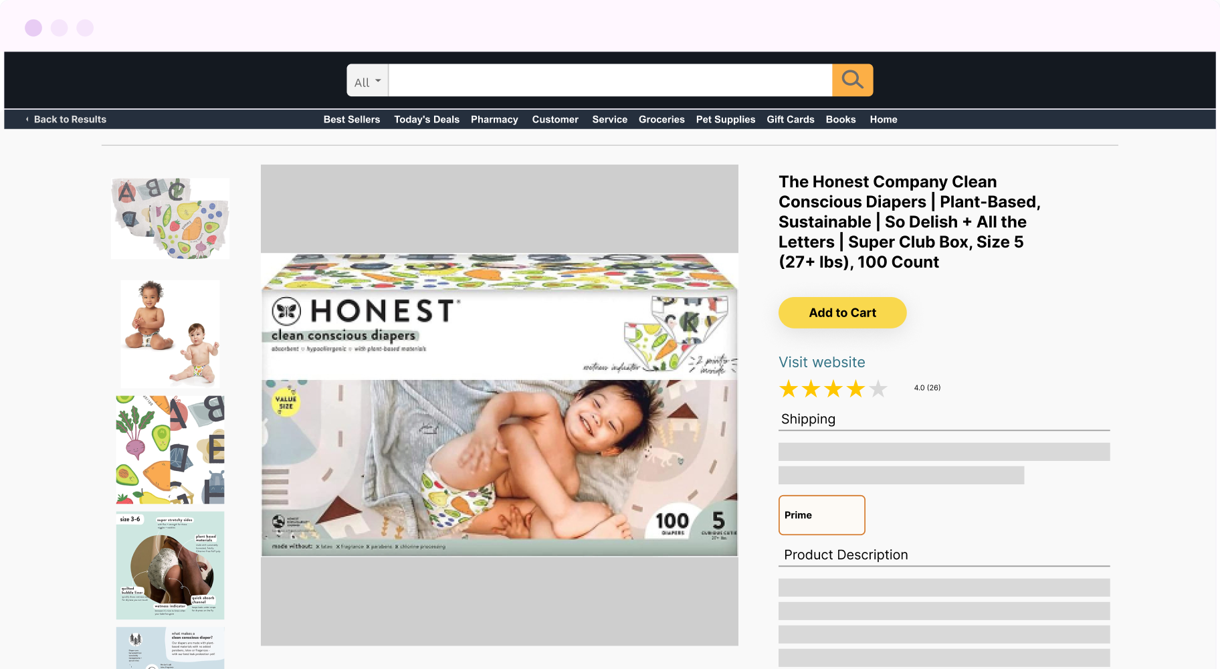
Task: Open the All category dropdown
Action: (367, 80)
